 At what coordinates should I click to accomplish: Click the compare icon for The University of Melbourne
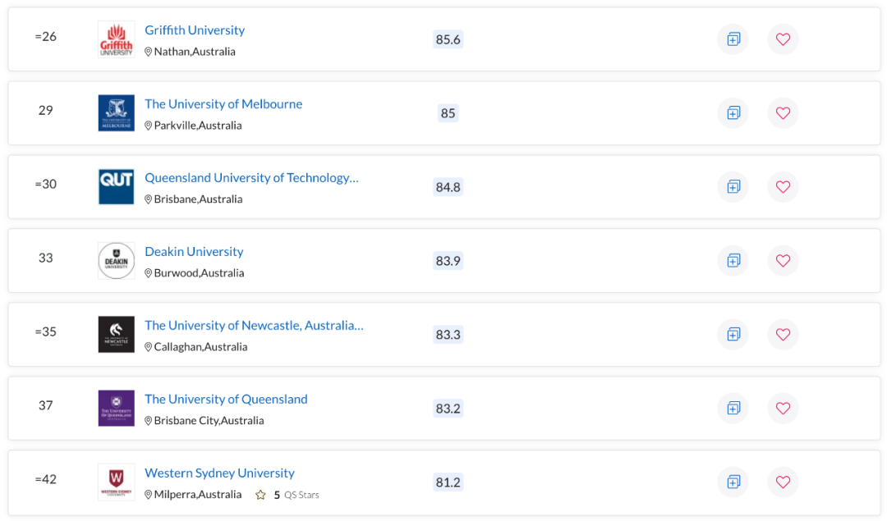[x=733, y=113]
